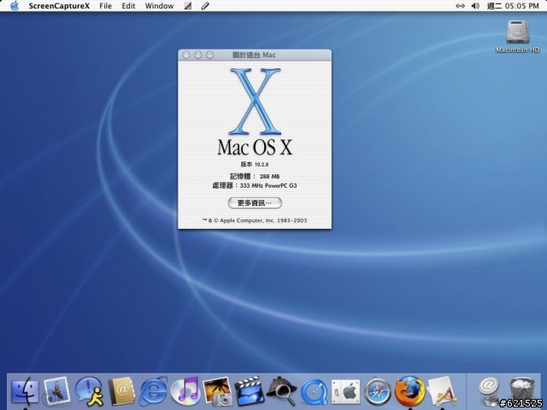This screenshot has width=547, height=410.
Task: Launch Internet Explorer from the Dock
Action: (153, 391)
